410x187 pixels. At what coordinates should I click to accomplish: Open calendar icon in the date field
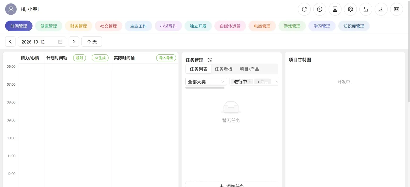pos(60,42)
